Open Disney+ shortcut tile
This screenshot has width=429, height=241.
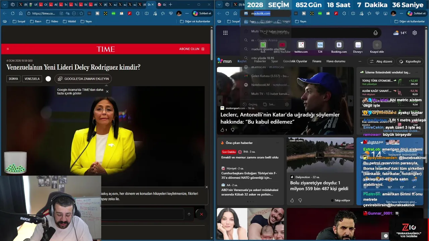[x=358, y=47]
